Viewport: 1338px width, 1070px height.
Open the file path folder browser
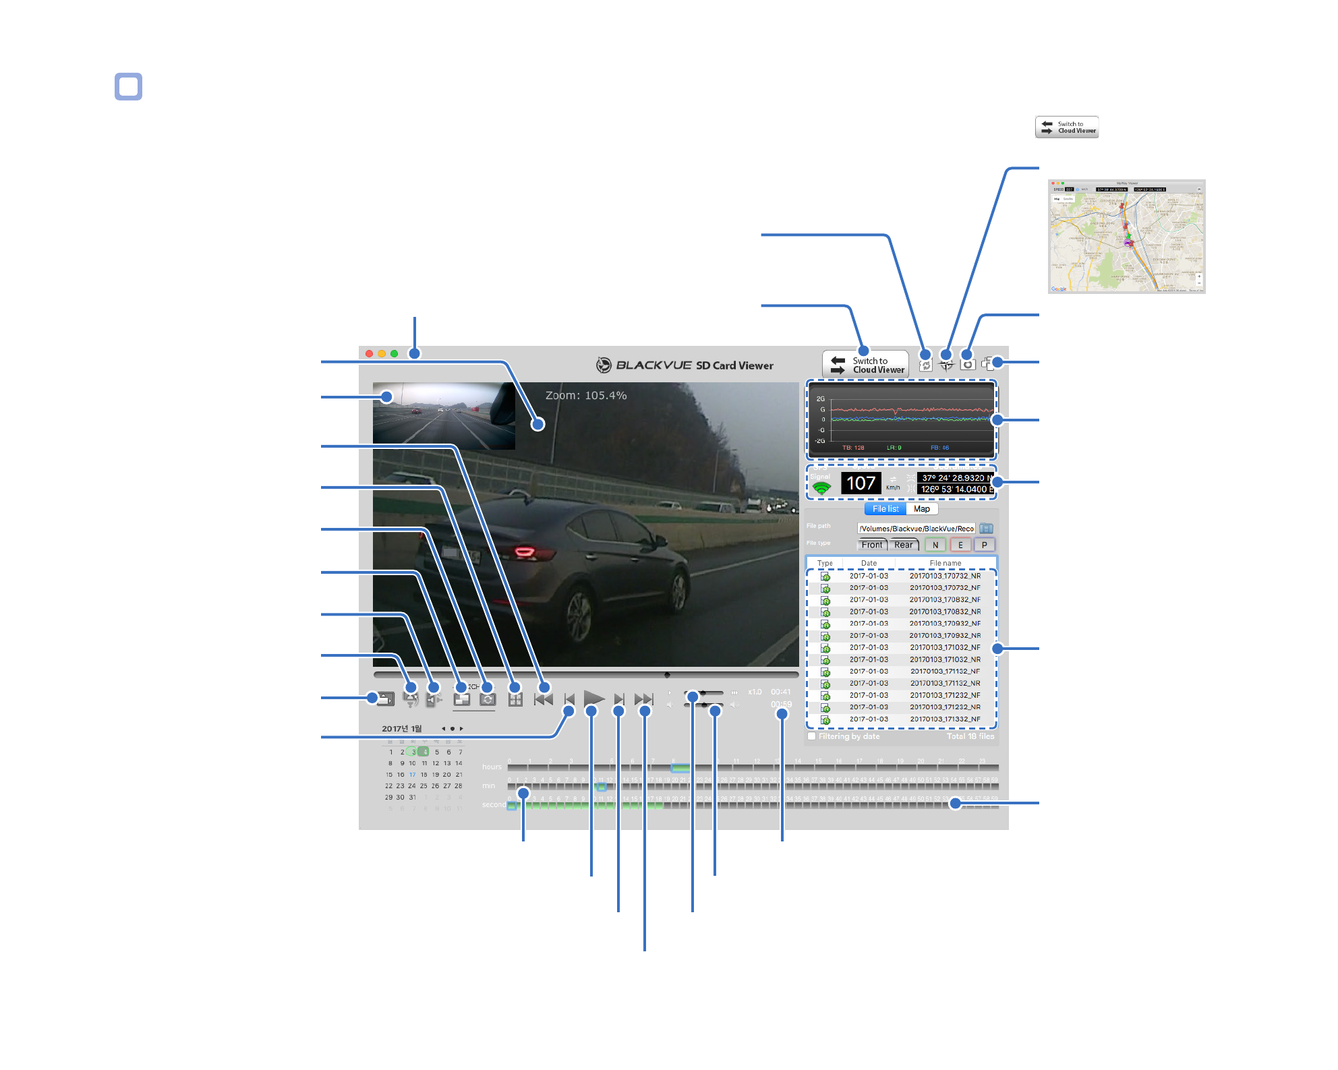coord(986,529)
